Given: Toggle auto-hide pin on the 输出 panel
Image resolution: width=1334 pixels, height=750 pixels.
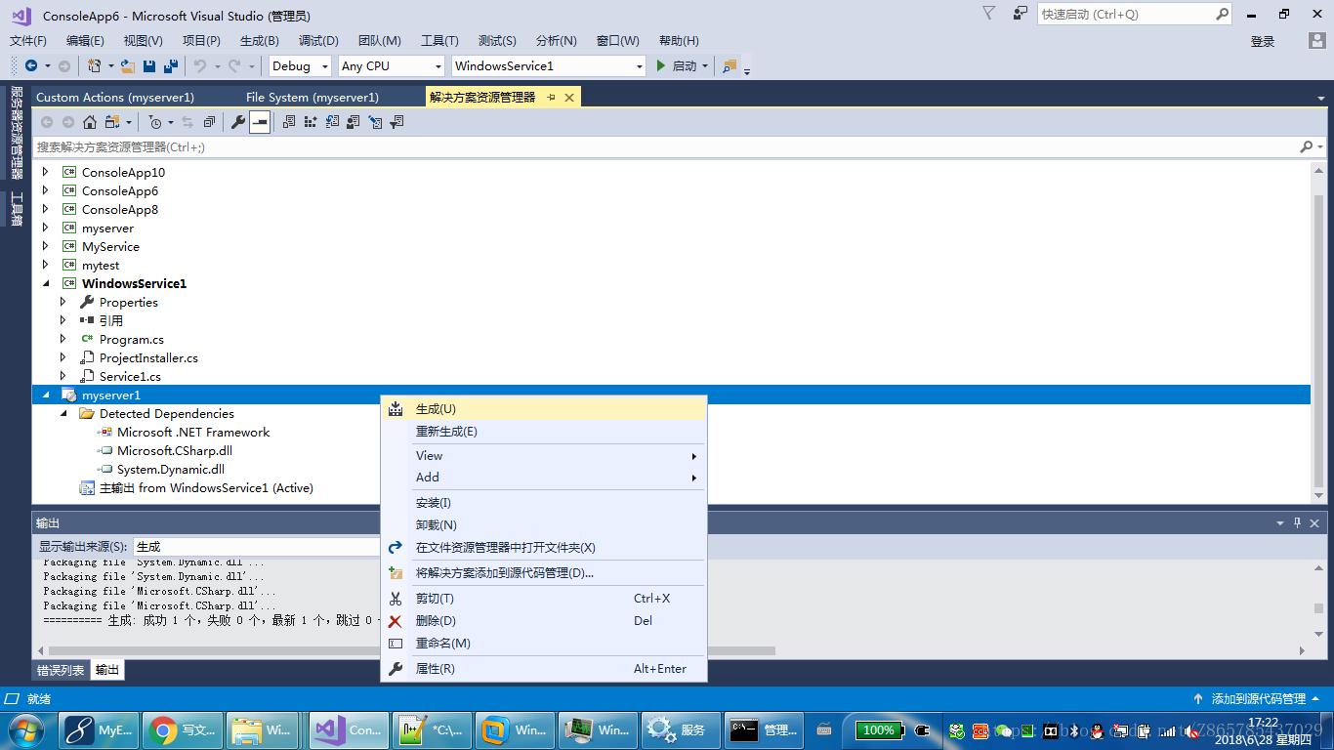Looking at the screenshot, I should 1298,522.
